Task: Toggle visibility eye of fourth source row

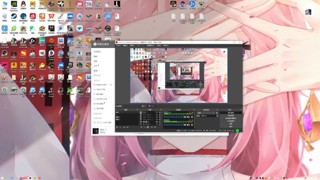Action: tap(157, 119)
